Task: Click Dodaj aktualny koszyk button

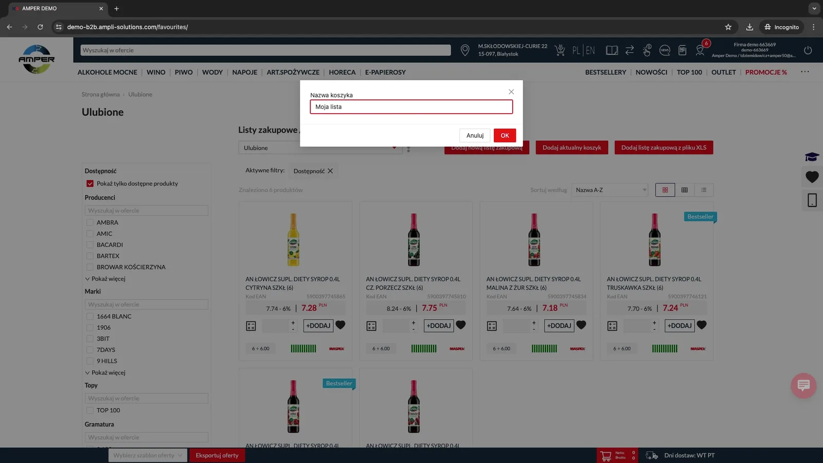Action: click(571, 148)
